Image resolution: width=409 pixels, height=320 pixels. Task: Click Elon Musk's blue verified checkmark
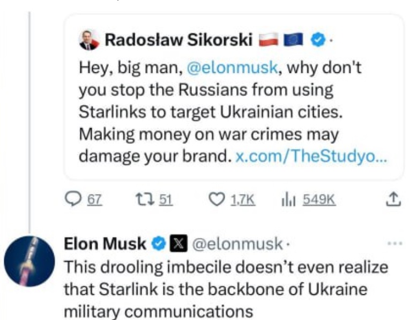(158, 244)
